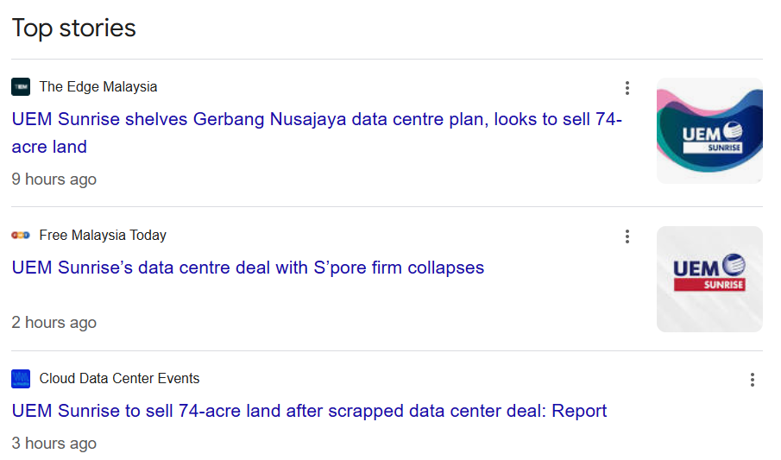Open headline about S'pore firm deal collapse

tap(248, 268)
